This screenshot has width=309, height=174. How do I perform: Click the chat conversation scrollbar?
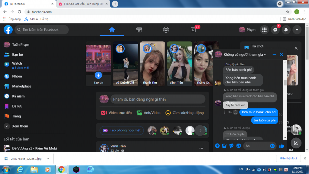(x=285, y=83)
